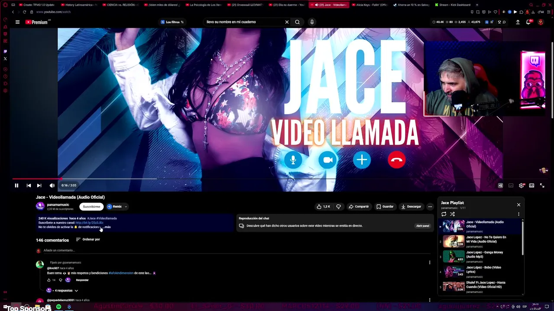Open the Ordenar por sort menu

pyautogui.click(x=88, y=239)
